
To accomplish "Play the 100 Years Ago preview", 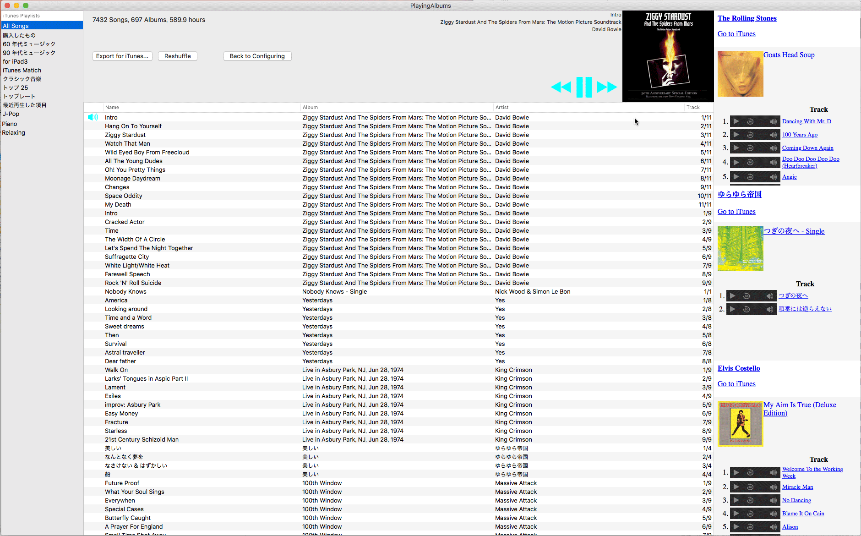I will [736, 135].
